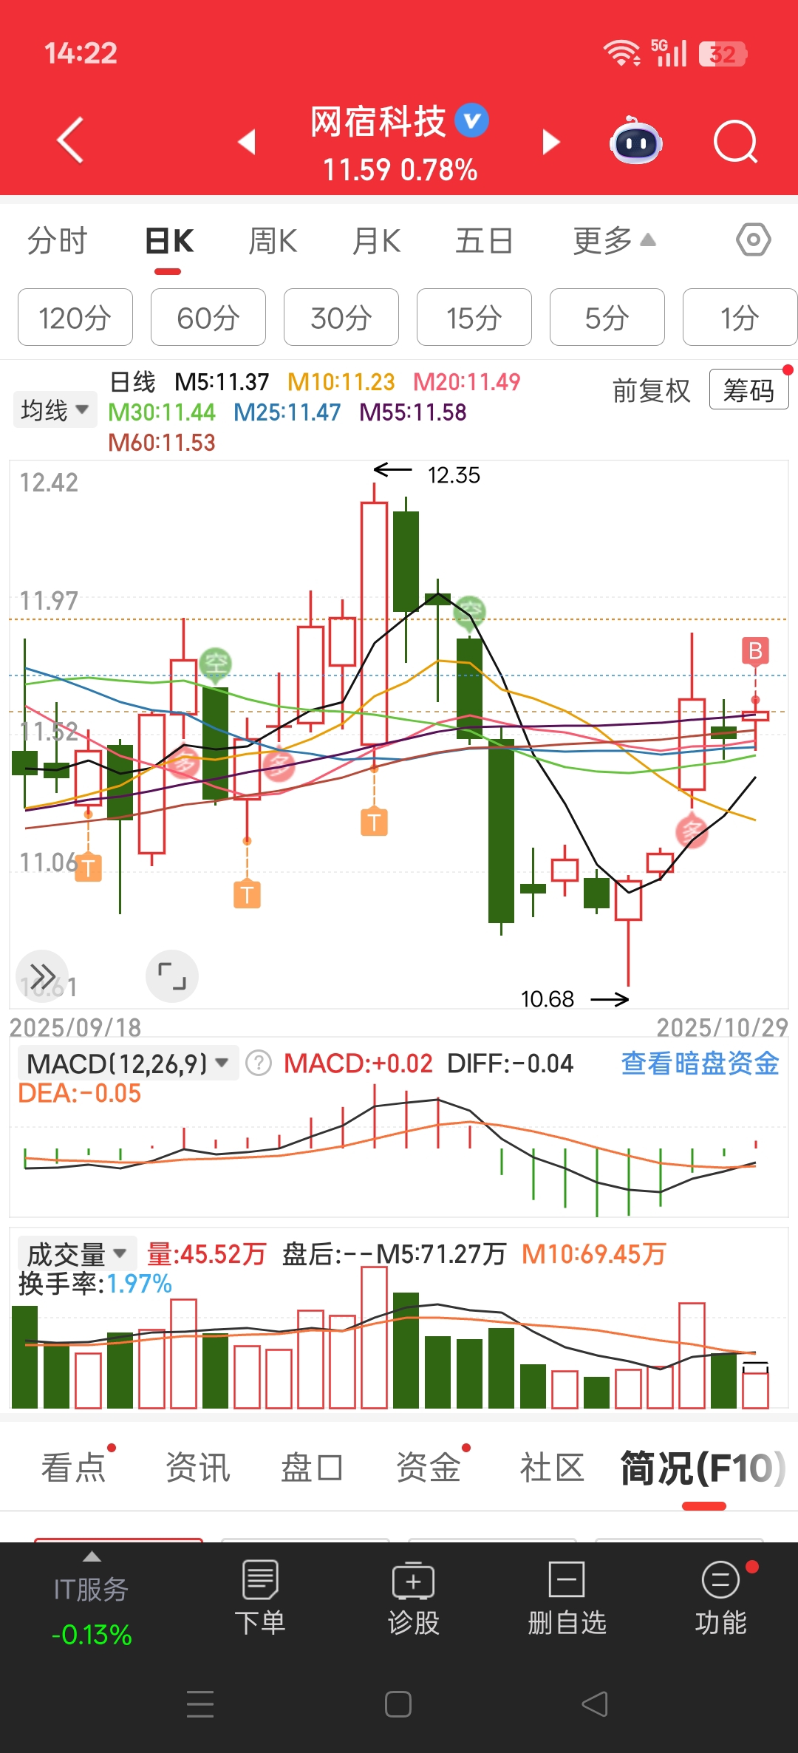Viewport: 798px width, 1753px height.
Task: Tap the 10.68 low price label
Action: pyautogui.click(x=548, y=999)
